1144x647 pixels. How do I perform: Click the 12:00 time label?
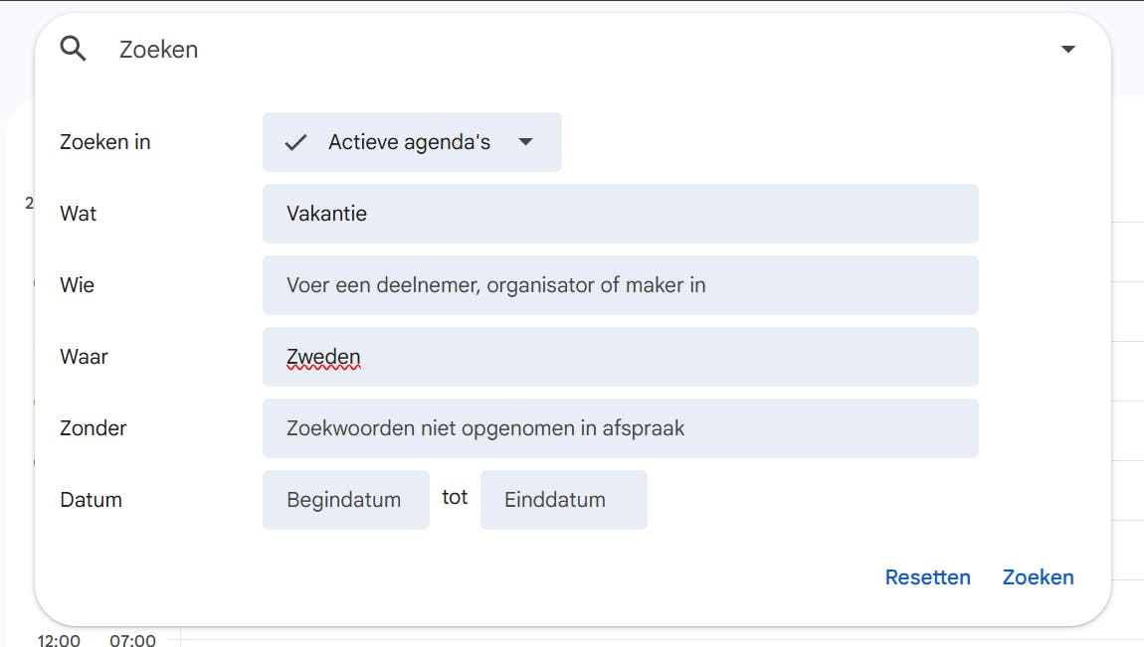coord(59,640)
